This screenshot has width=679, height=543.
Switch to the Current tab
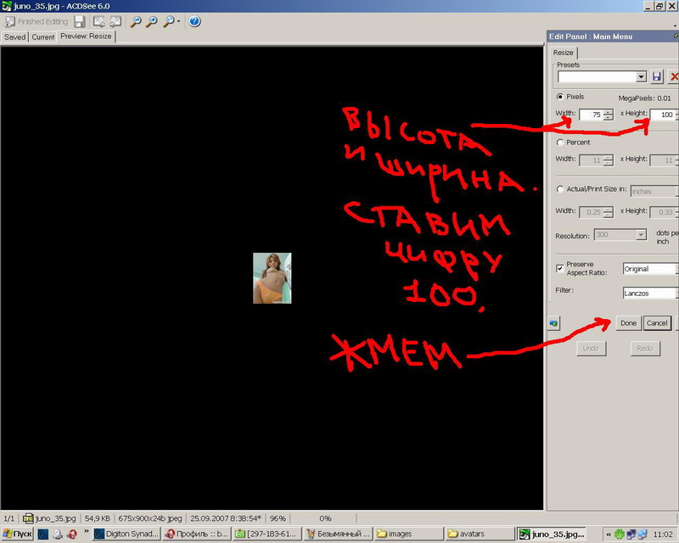click(43, 37)
